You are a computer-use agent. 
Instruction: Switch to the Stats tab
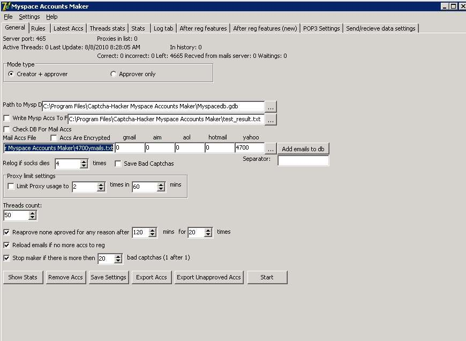pyautogui.click(x=138, y=28)
